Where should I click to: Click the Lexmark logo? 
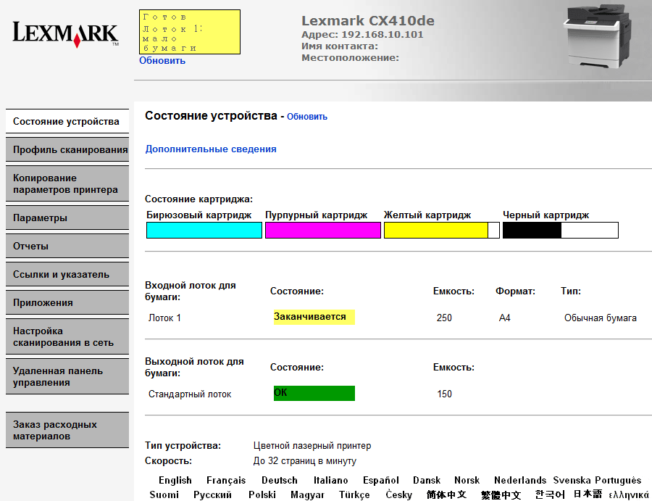[x=66, y=34]
